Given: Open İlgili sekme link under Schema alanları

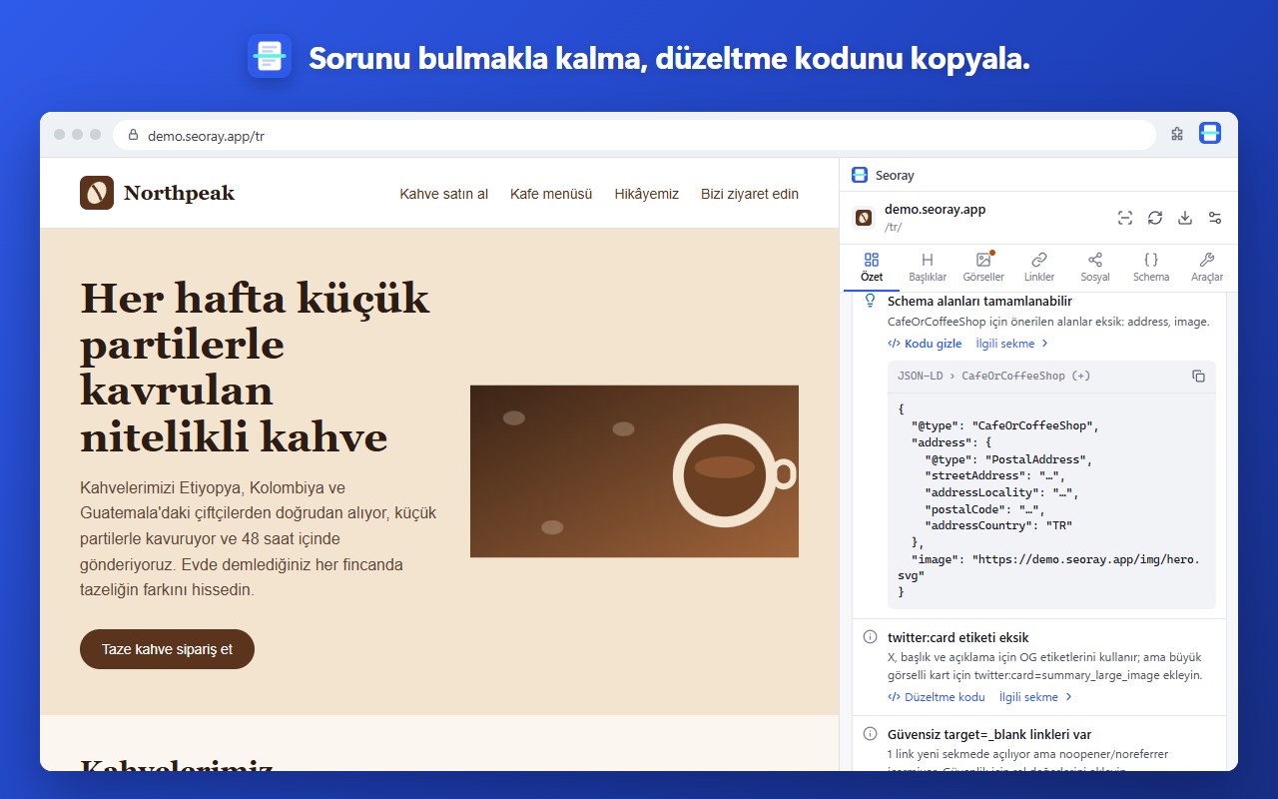Looking at the screenshot, I should 1012,344.
